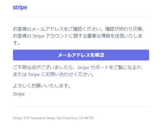Click the 確認が終わり次第 phrase
This screenshot has width=163, height=127.
coord(125,29)
